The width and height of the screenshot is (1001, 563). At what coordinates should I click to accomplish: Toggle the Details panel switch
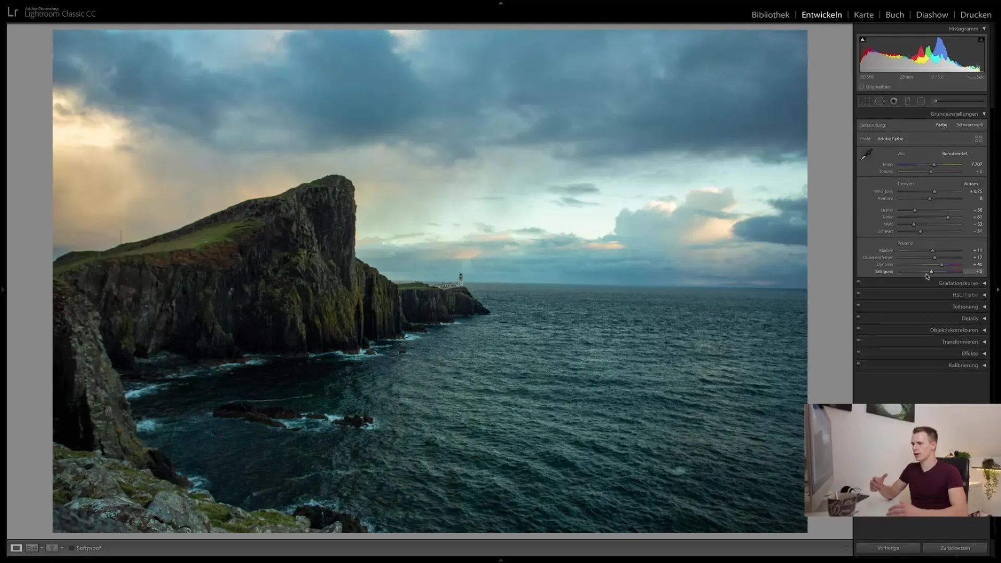point(858,317)
